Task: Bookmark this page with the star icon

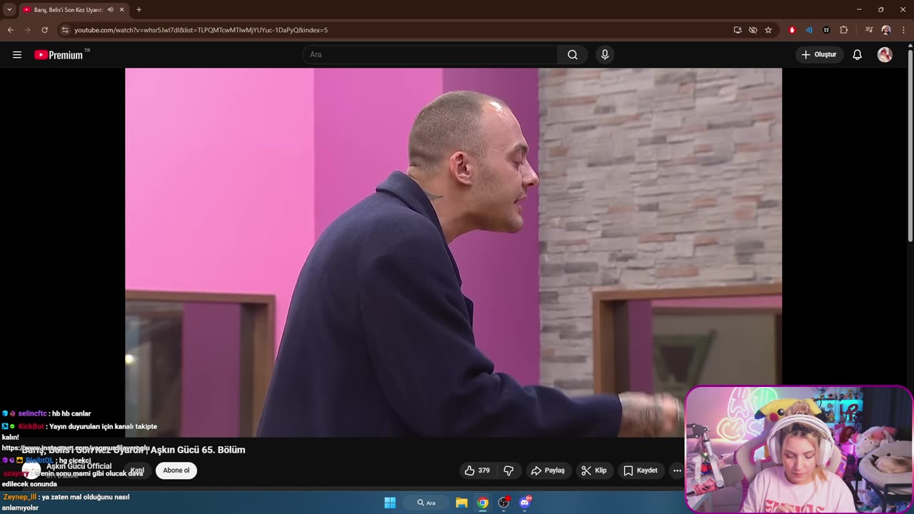Action: coord(768,30)
